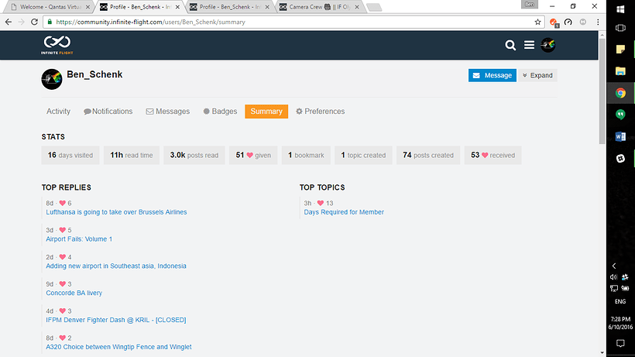
Task: Click Ben_Schenk's large profile avatar
Action: pyautogui.click(x=52, y=79)
